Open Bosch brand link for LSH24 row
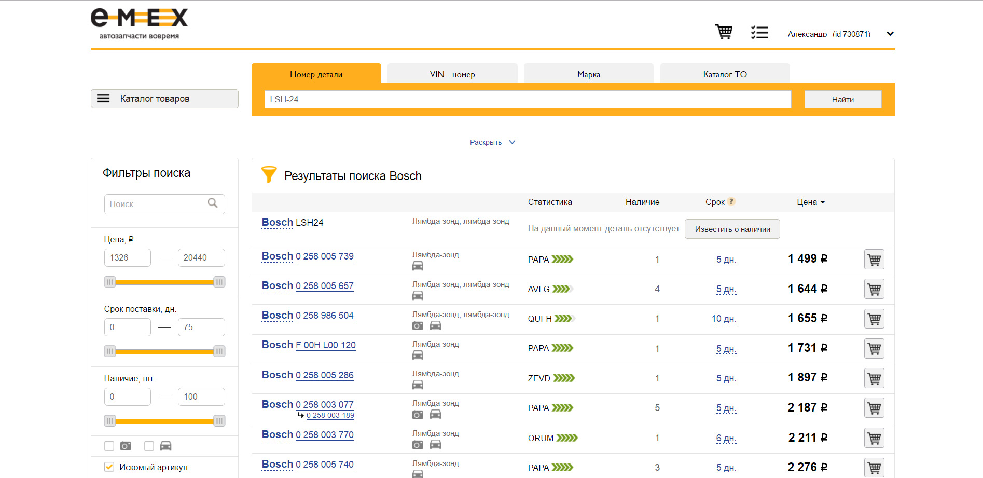983x478 pixels. pyautogui.click(x=278, y=222)
